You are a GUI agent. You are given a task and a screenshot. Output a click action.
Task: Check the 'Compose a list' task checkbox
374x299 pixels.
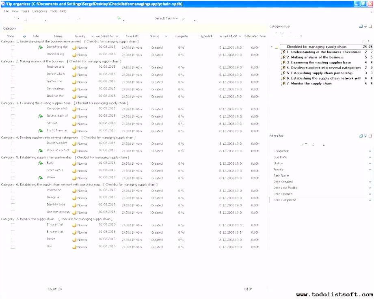coord(13,109)
